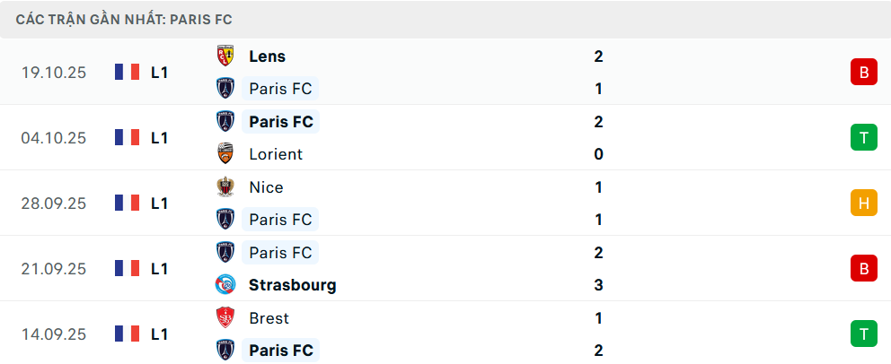Click the header 'Các trận gần nhất: Paris FC'
Screen dimensions: 891x364
click(125, 19)
